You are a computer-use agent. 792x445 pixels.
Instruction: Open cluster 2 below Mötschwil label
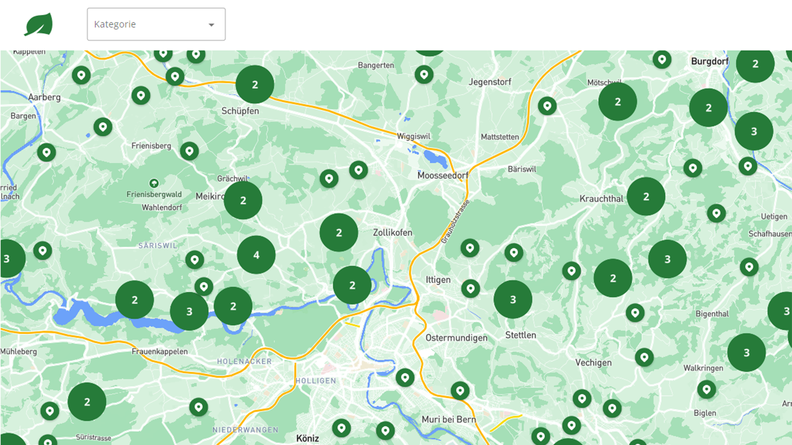pyautogui.click(x=618, y=102)
